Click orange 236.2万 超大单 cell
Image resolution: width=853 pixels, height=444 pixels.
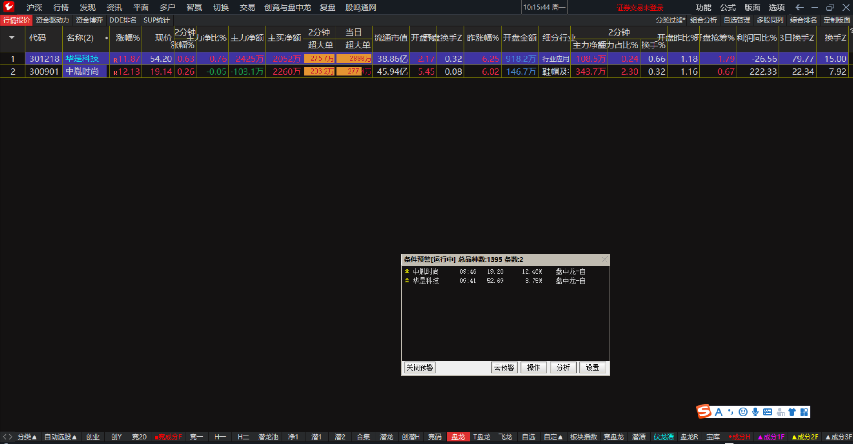(x=319, y=71)
